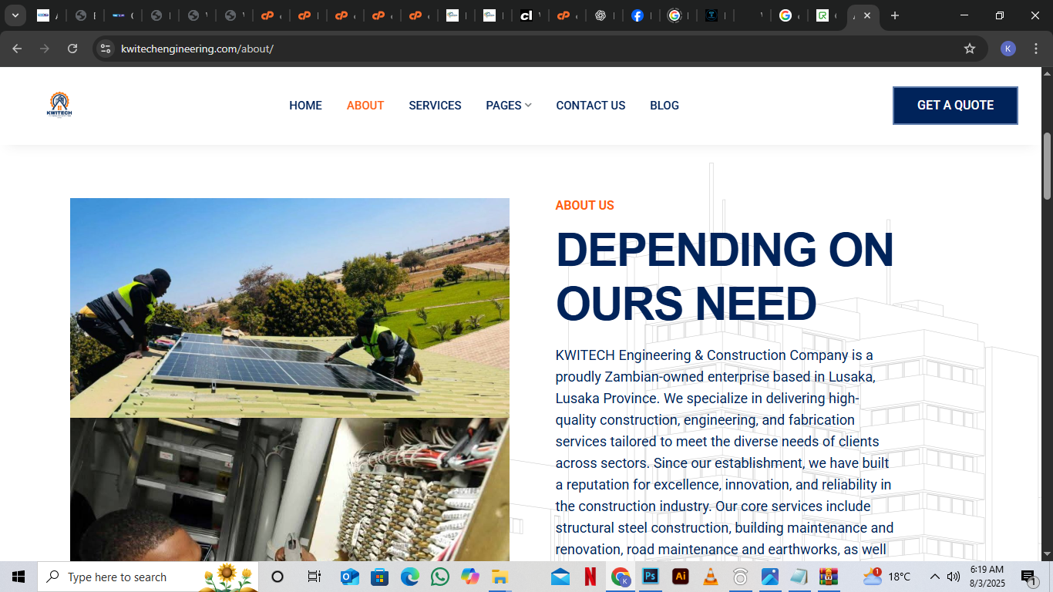Launch VLC media player from taskbar
The height and width of the screenshot is (592, 1053).
[x=711, y=577]
